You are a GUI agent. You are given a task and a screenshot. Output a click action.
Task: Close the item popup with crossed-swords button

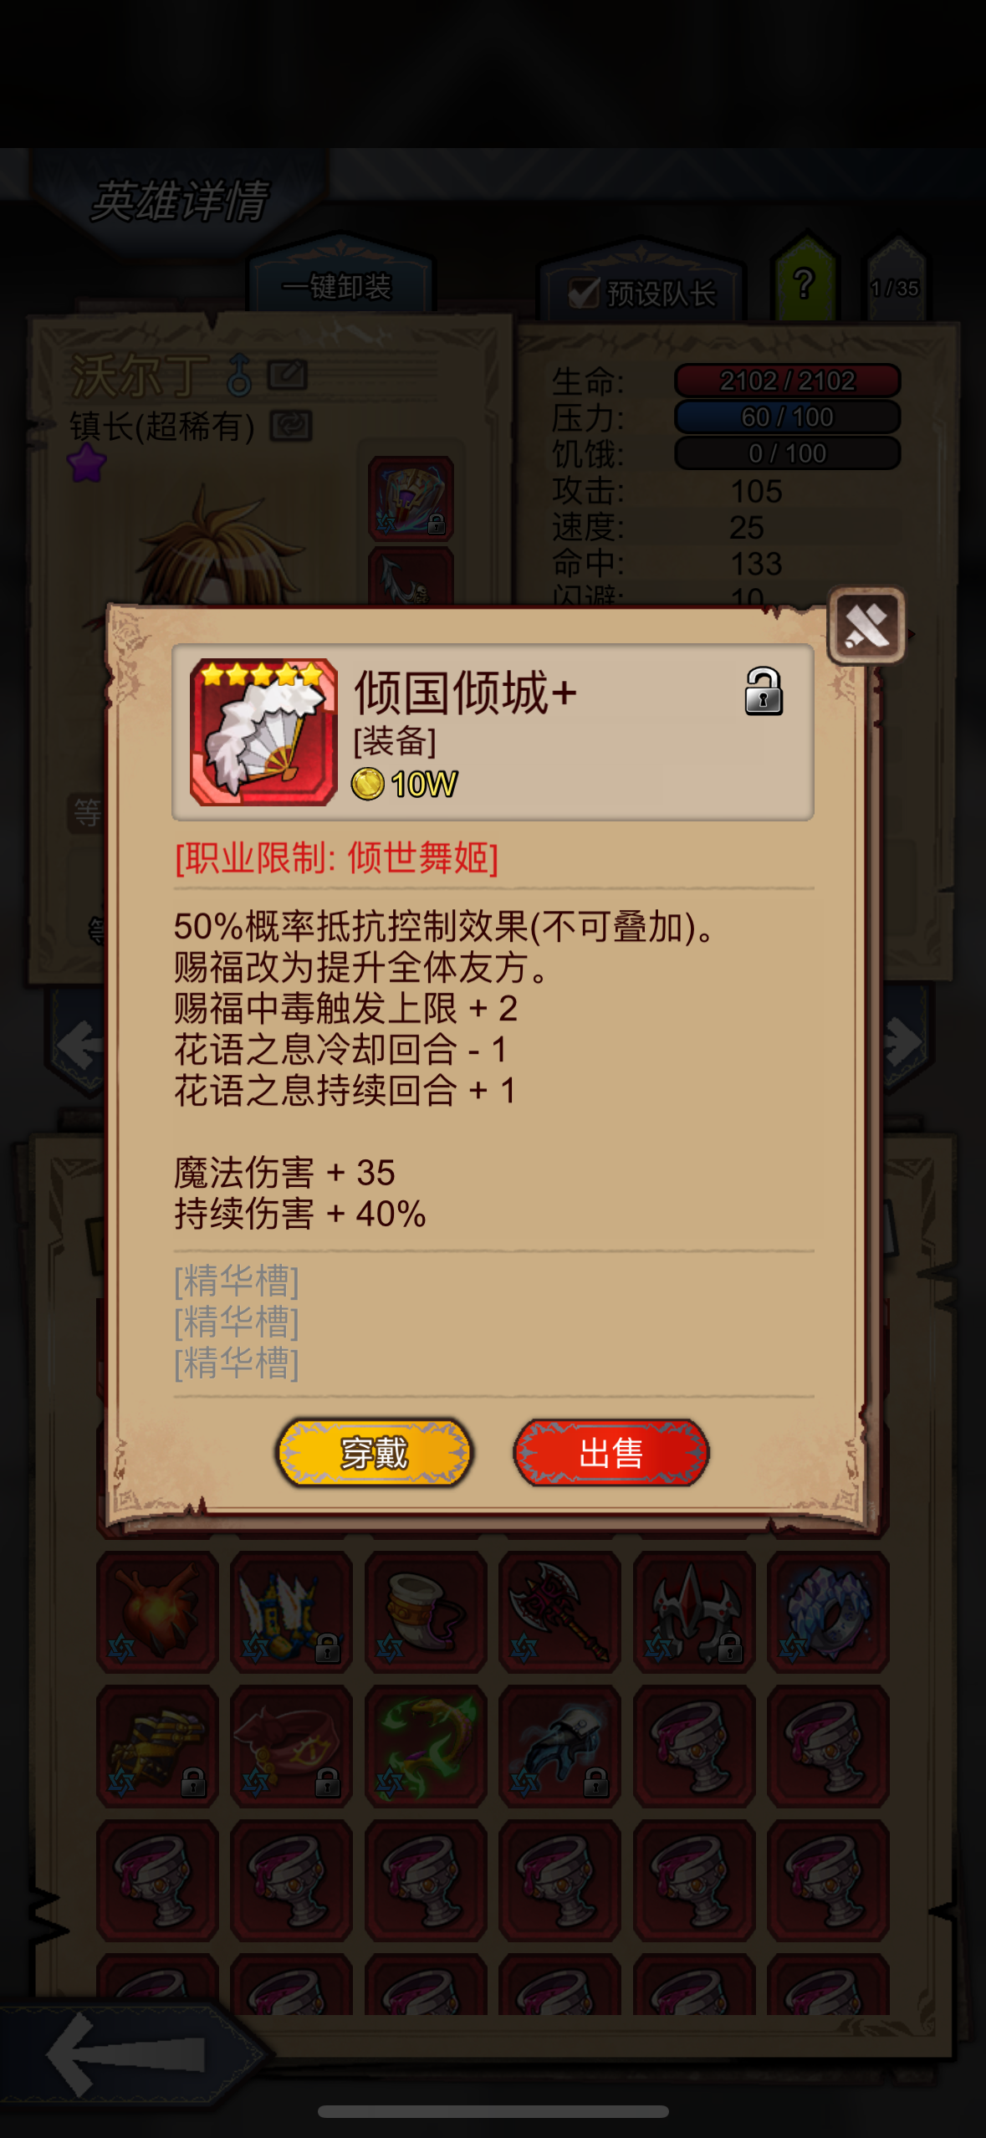866,626
